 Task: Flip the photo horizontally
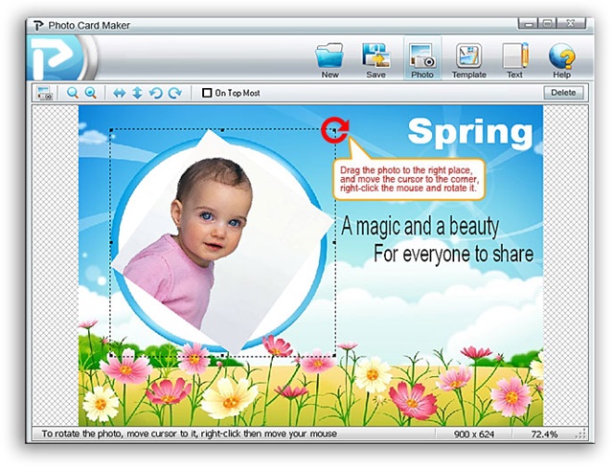pyautogui.click(x=120, y=93)
